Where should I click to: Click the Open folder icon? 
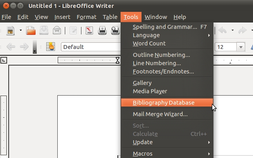coord(31,30)
